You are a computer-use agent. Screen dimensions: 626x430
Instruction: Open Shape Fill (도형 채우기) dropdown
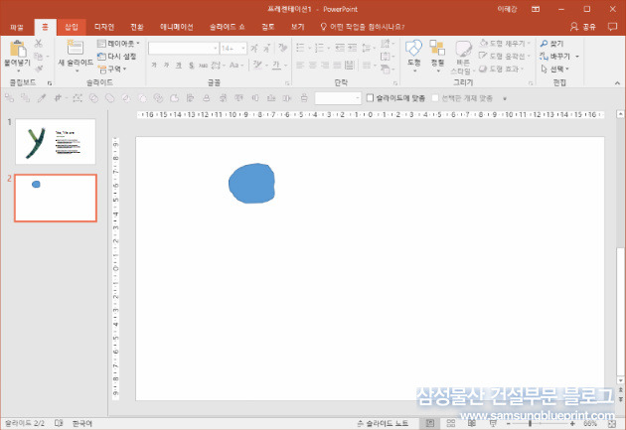coord(505,43)
